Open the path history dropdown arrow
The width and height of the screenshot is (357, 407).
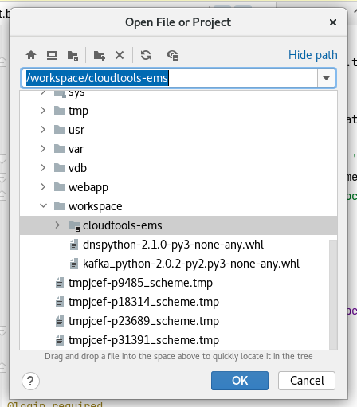[326, 78]
